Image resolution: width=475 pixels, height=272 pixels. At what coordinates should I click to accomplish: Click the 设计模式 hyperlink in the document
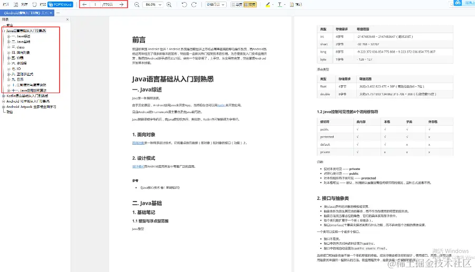point(138,167)
